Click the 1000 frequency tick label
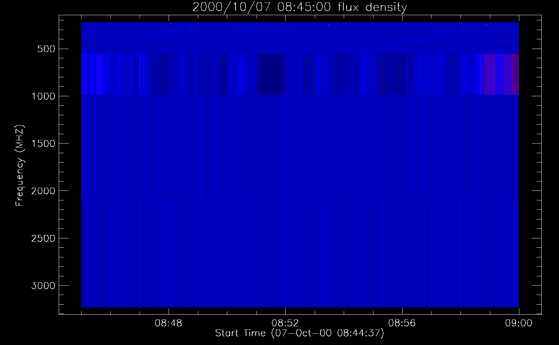The image size is (559, 345). [x=43, y=96]
